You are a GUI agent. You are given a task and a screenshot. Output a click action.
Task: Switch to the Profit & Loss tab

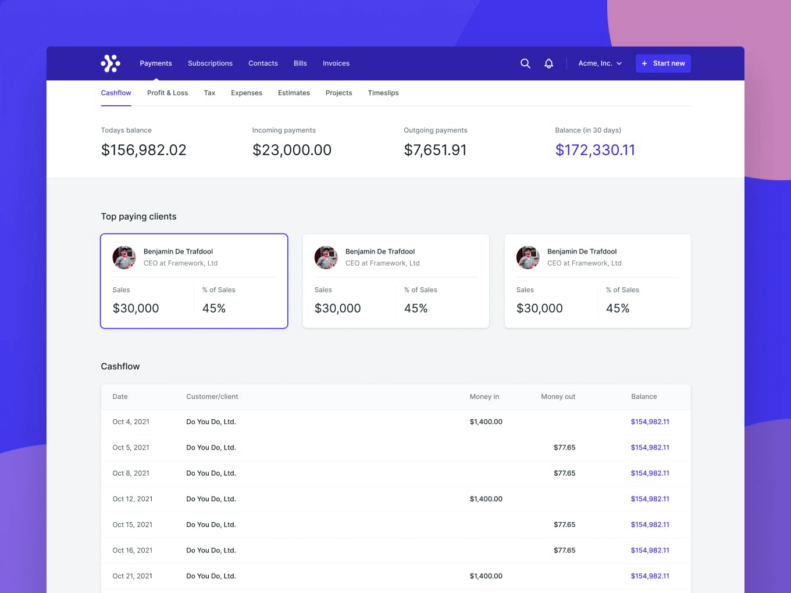168,93
